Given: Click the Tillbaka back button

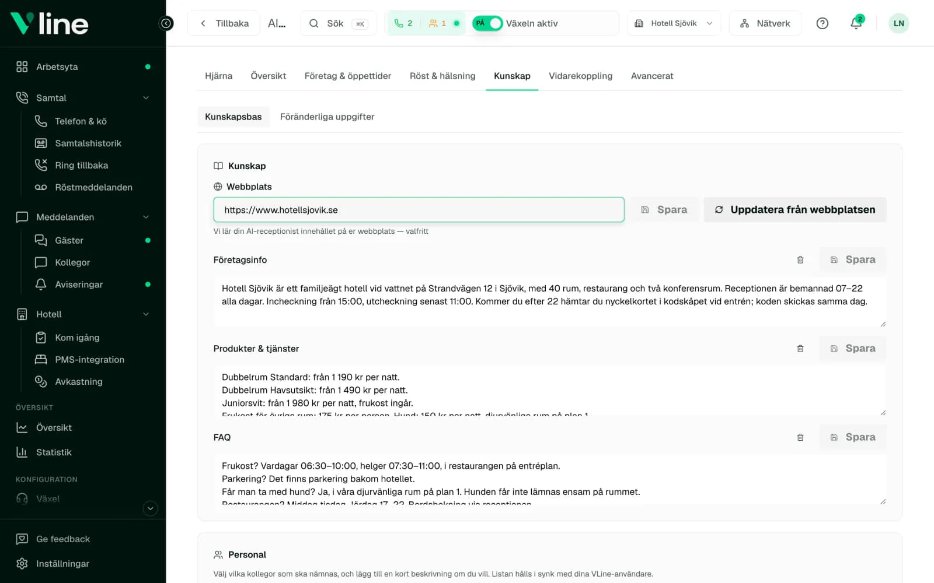Looking at the screenshot, I should (224, 23).
